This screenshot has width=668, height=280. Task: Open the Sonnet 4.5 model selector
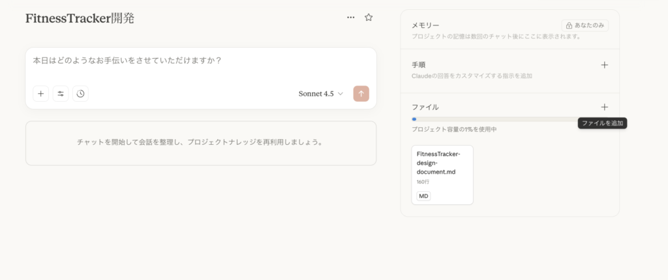[x=321, y=94]
